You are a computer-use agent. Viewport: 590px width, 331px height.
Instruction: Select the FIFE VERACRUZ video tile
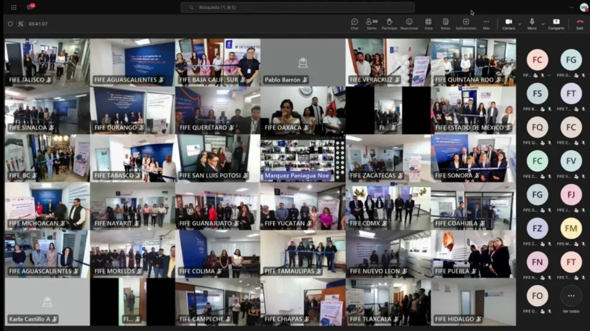(x=388, y=62)
